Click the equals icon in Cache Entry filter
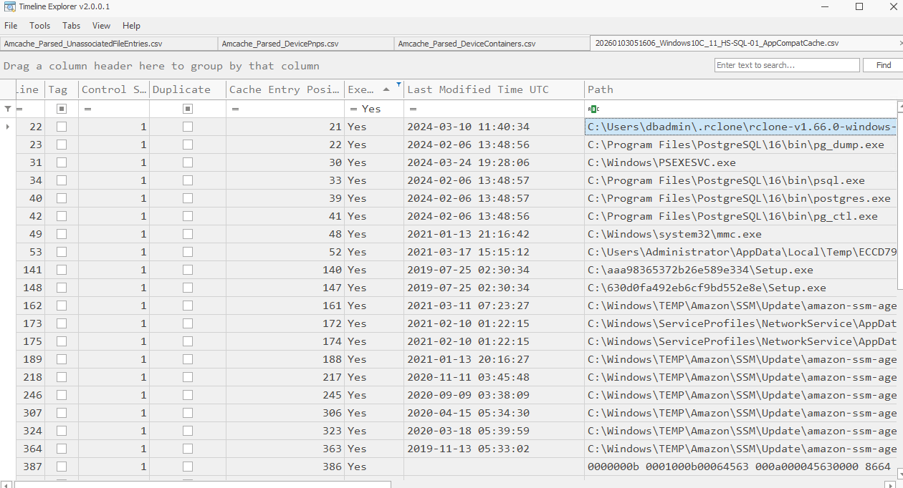The height and width of the screenshot is (488, 903). pyautogui.click(x=234, y=109)
